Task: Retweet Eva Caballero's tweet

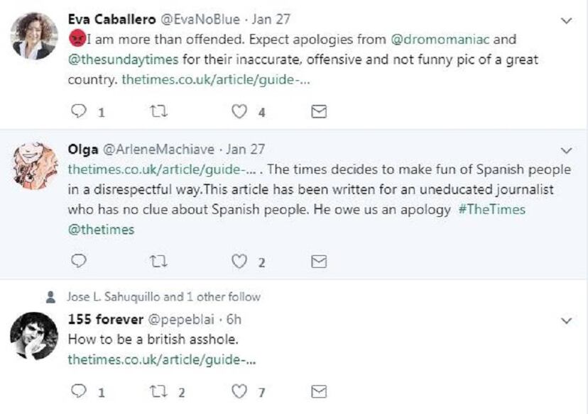Action: click(x=159, y=111)
